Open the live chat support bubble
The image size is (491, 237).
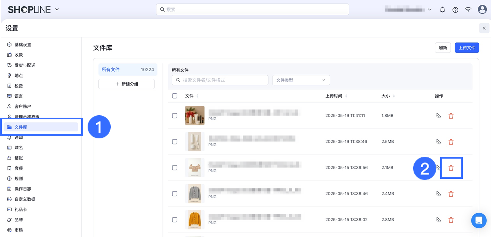(479, 221)
